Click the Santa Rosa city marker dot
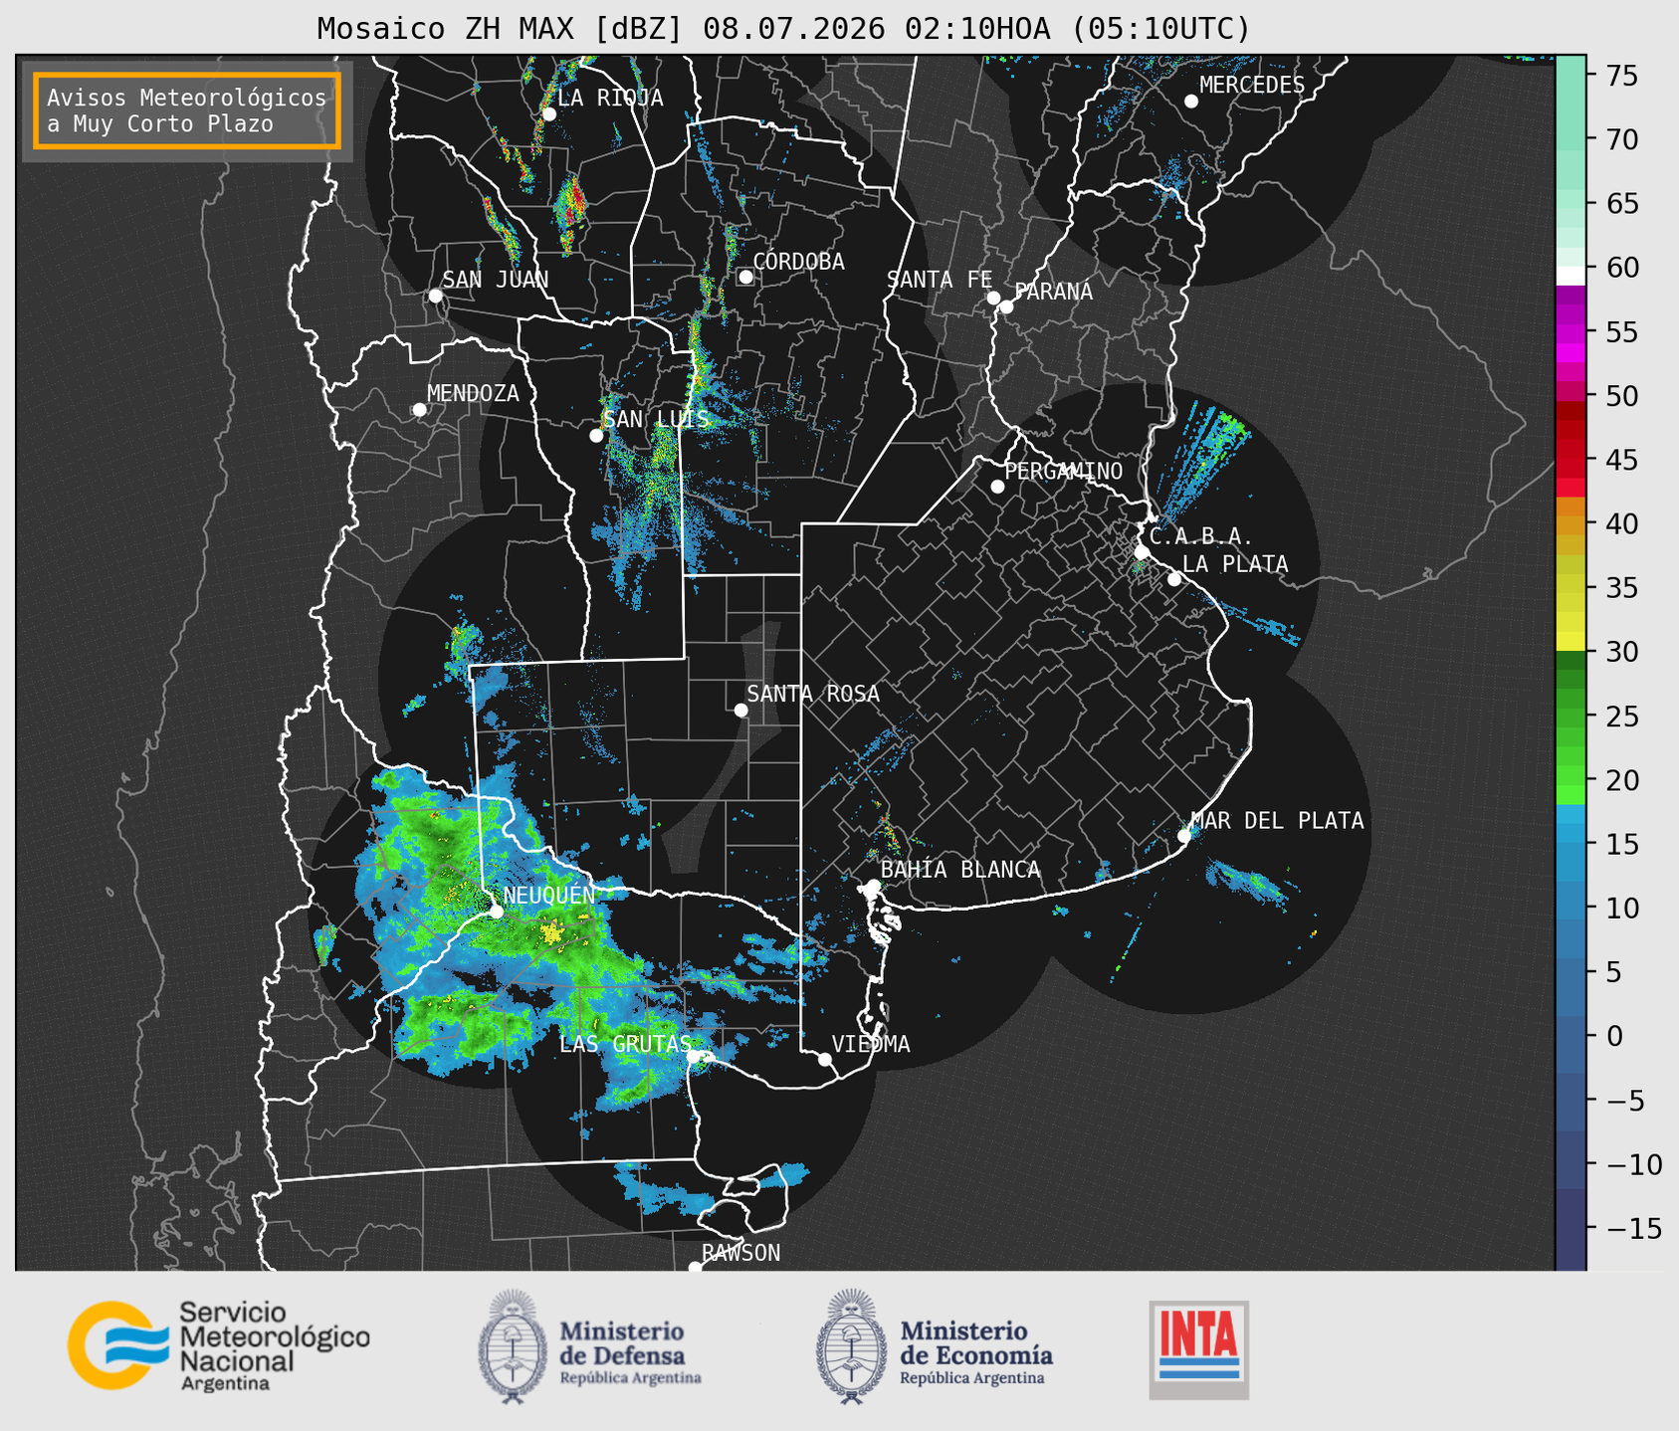This screenshot has width=1679, height=1431. coord(740,710)
